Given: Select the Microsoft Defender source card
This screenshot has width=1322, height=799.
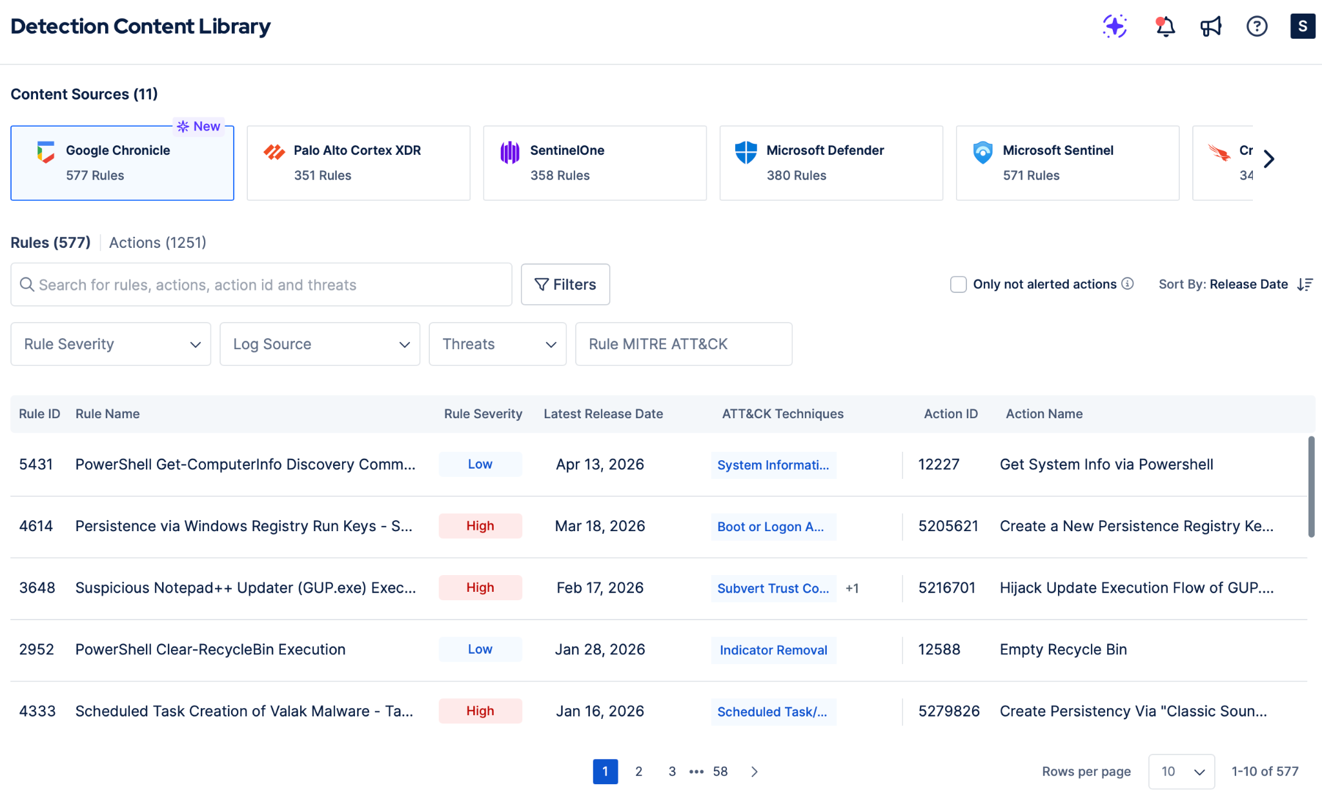Looking at the screenshot, I should (x=831, y=163).
